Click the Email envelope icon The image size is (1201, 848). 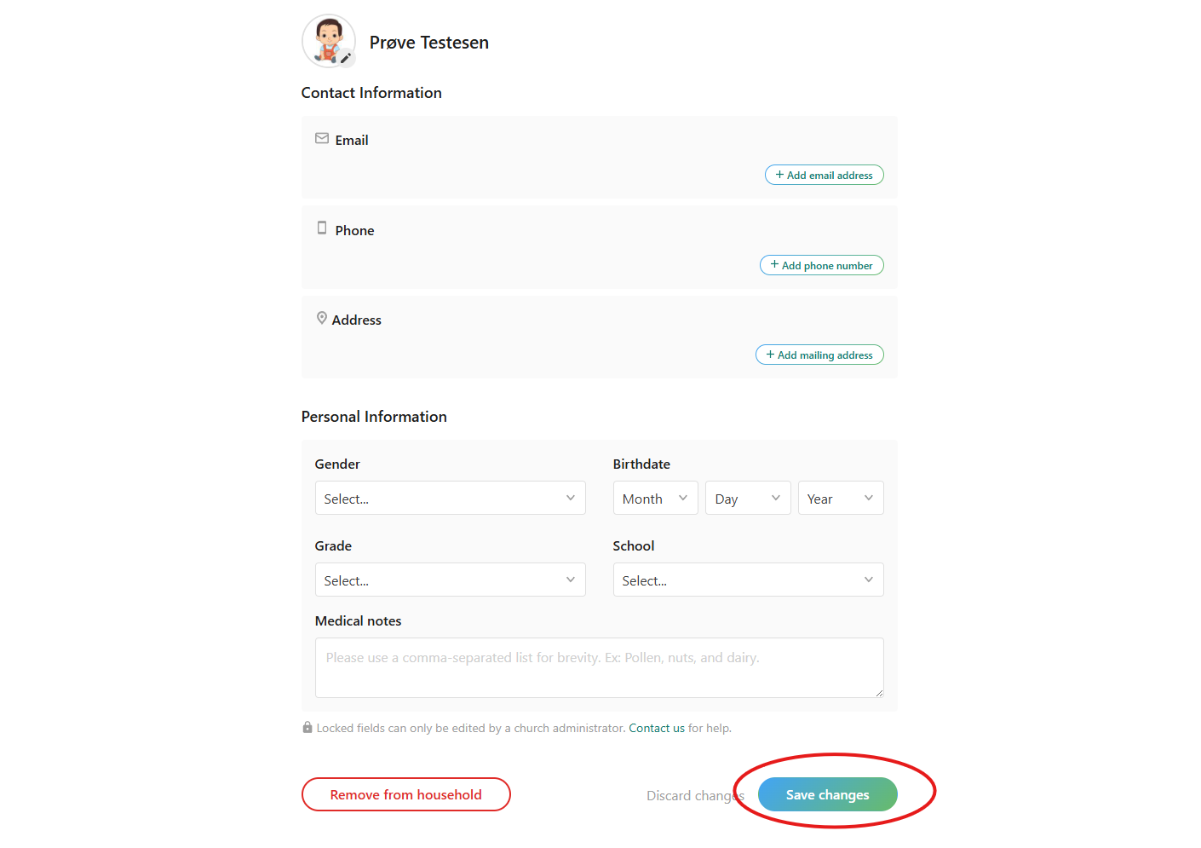(322, 138)
